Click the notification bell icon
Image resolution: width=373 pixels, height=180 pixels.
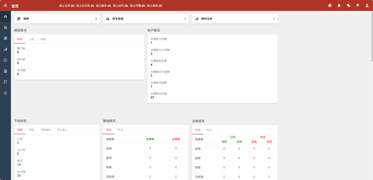(x=339, y=5)
